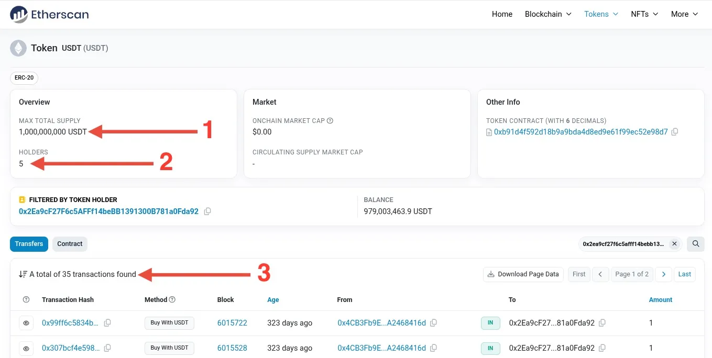The width and height of the screenshot is (712, 358).
Task: Click To address in block 6015528 row
Action: pyautogui.click(x=552, y=348)
